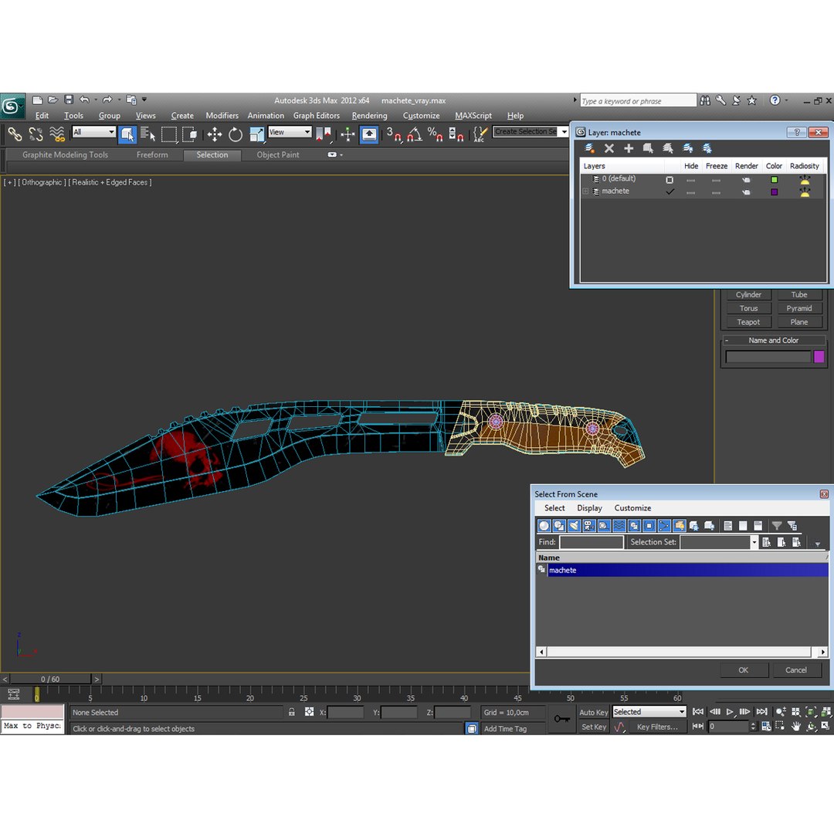Open the Modifiers menu
This screenshot has height=834, width=834.
[222, 115]
